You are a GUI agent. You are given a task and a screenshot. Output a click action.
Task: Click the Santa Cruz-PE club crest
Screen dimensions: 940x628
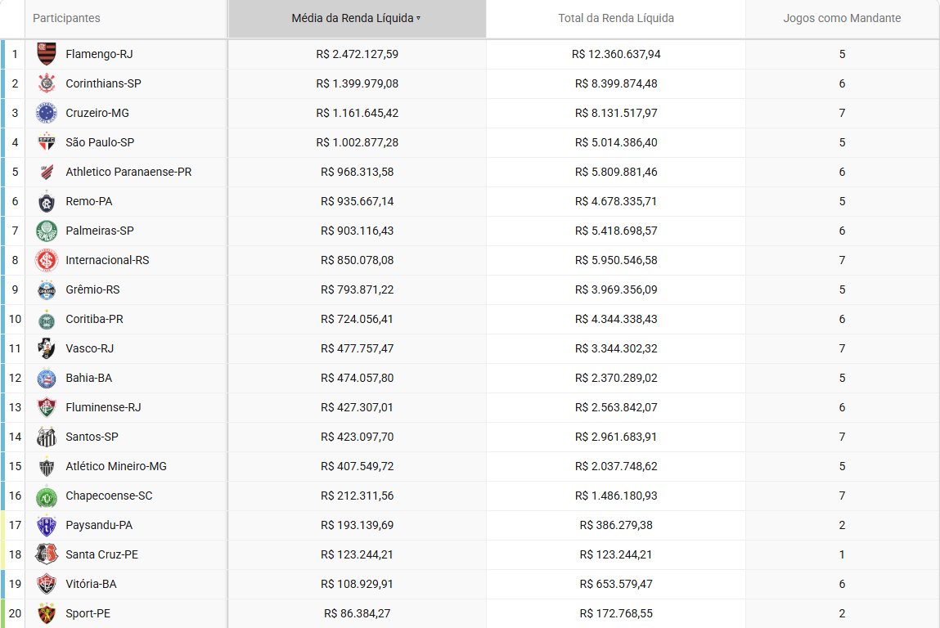pyautogui.click(x=46, y=554)
